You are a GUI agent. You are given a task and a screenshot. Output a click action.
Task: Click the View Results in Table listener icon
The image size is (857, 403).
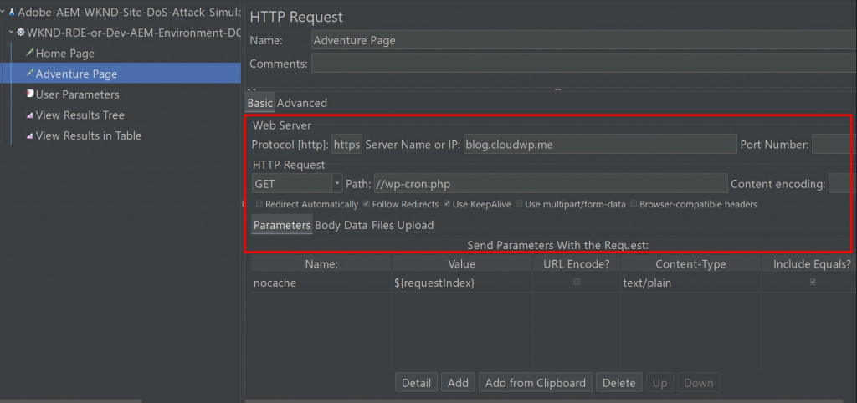tap(29, 135)
